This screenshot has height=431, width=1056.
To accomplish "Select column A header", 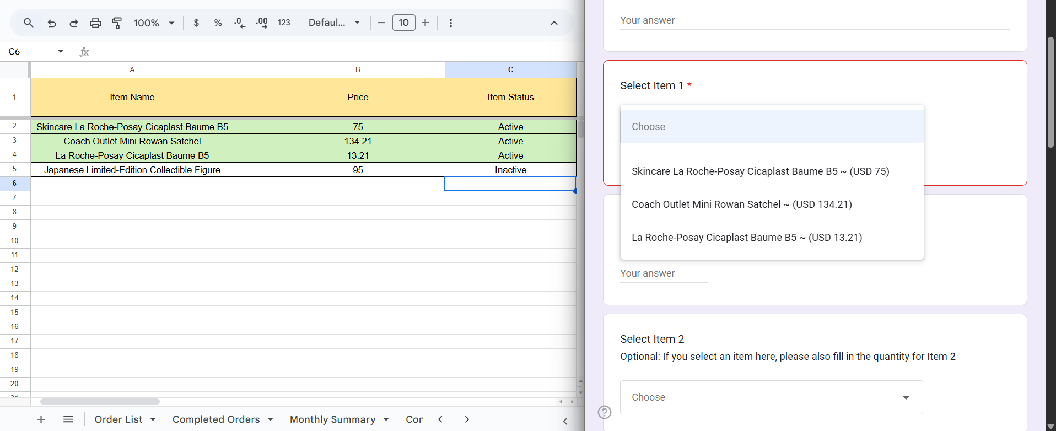I will (150, 69).
